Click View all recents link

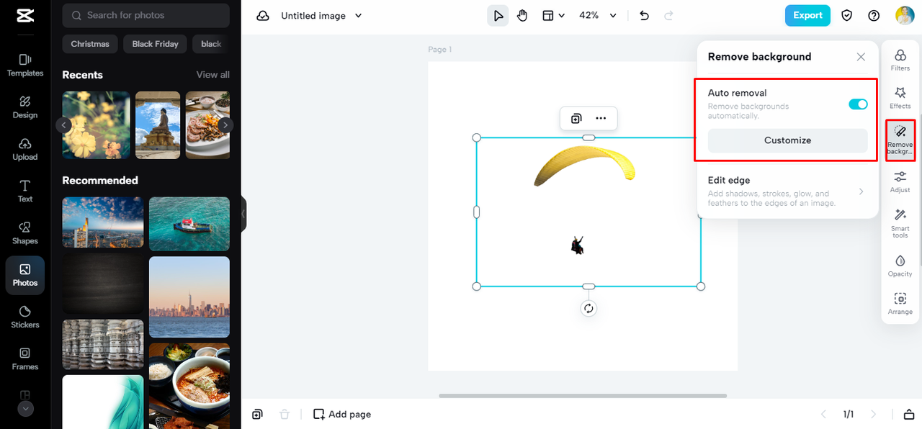click(213, 75)
